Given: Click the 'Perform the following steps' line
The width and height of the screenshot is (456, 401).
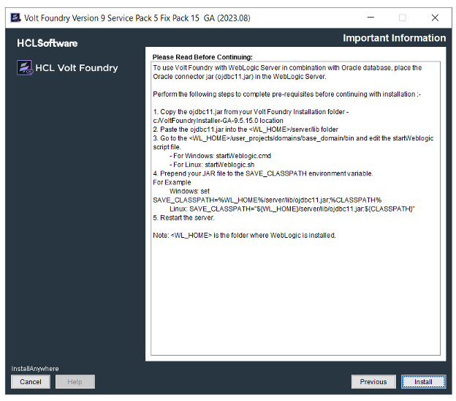Looking at the screenshot, I should point(286,94).
